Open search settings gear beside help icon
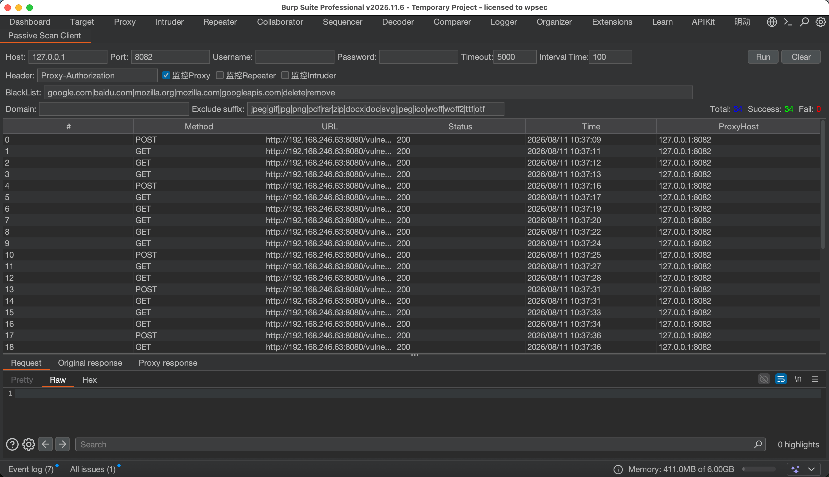 (x=29, y=445)
